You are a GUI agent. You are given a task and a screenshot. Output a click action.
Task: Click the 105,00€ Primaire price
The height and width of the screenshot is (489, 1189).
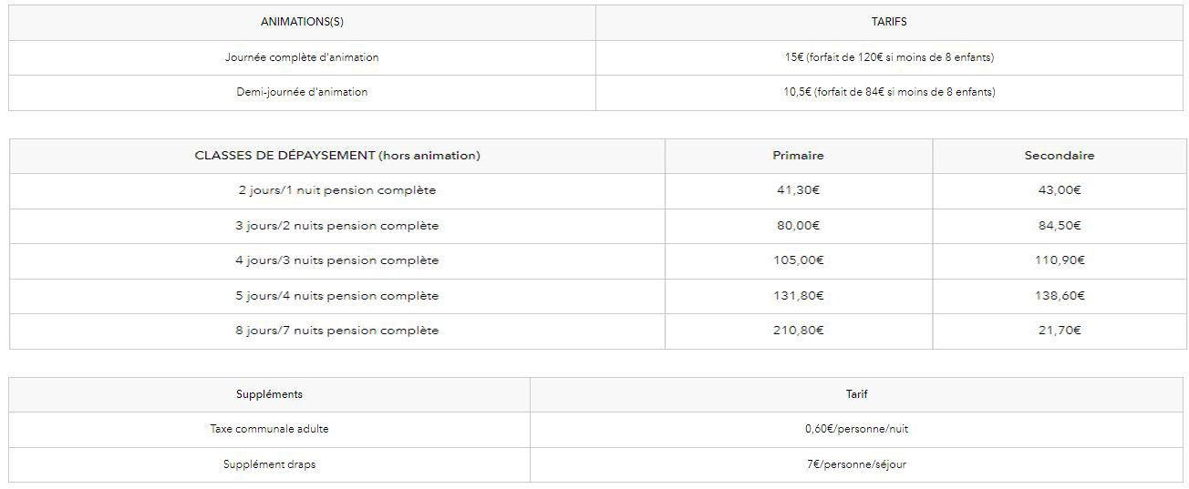coord(798,260)
